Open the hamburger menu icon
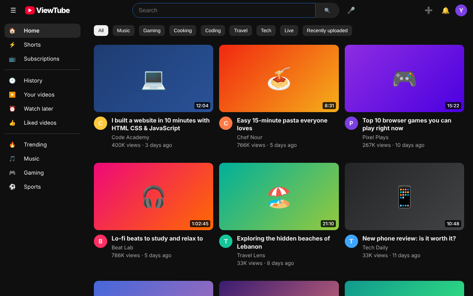This screenshot has height=296, width=473. click(x=13, y=10)
